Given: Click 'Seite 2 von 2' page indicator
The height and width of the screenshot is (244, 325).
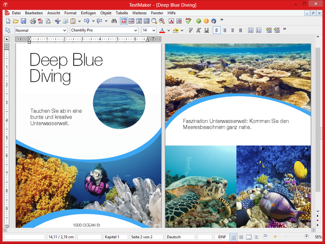Looking at the screenshot, I should tap(147, 237).
